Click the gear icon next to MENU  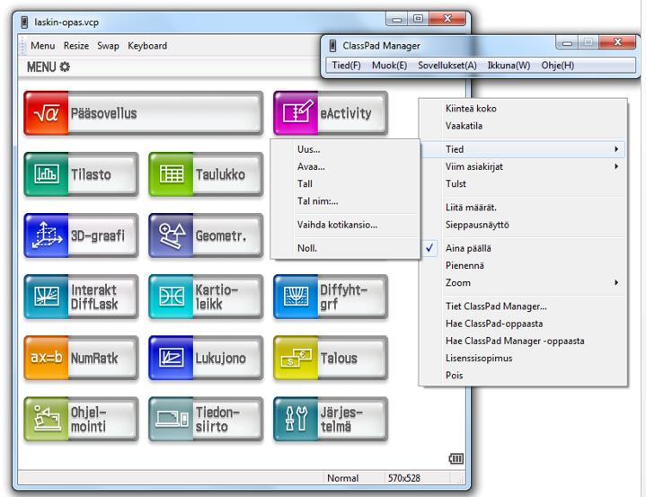click(x=65, y=67)
